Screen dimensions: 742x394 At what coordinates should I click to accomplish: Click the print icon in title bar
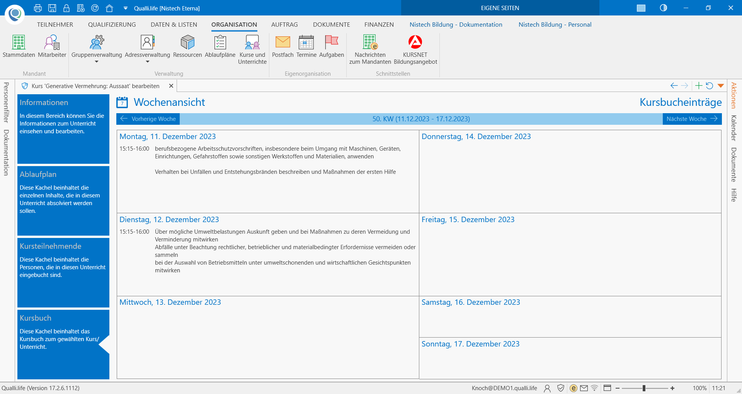coord(37,8)
